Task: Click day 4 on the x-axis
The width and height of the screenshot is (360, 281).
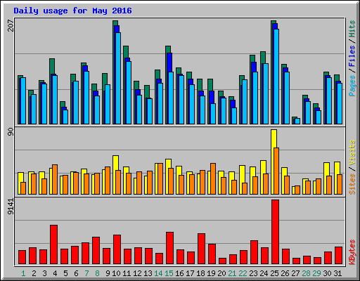Action: [x=55, y=273]
